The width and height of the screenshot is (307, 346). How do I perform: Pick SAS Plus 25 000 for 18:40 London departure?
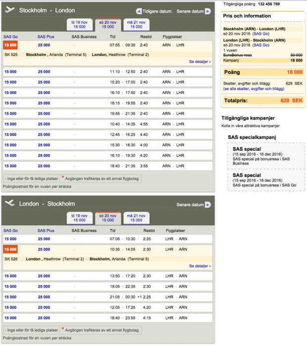click(44, 318)
